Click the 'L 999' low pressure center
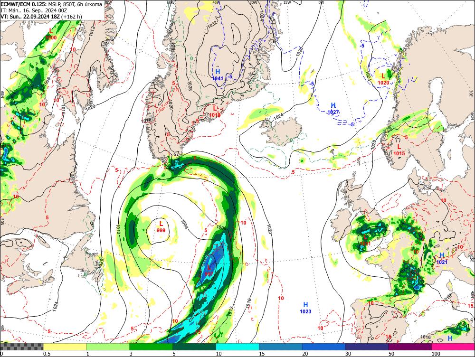 tap(161, 226)
